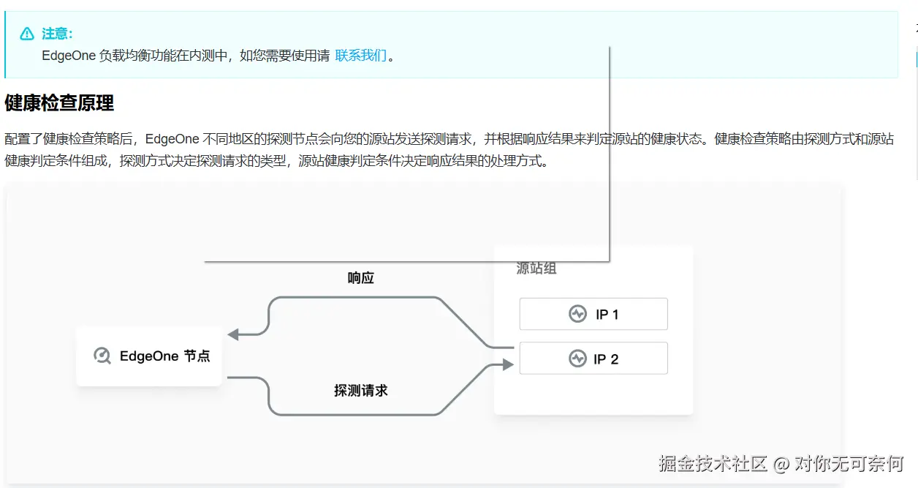This screenshot has width=918, height=488.
Task: Click the 健康检查原理 heading
Action: click(59, 103)
